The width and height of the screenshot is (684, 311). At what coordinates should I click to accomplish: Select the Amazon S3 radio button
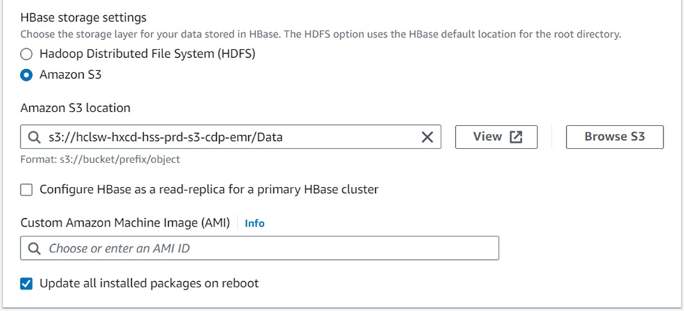(x=26, y=75)
